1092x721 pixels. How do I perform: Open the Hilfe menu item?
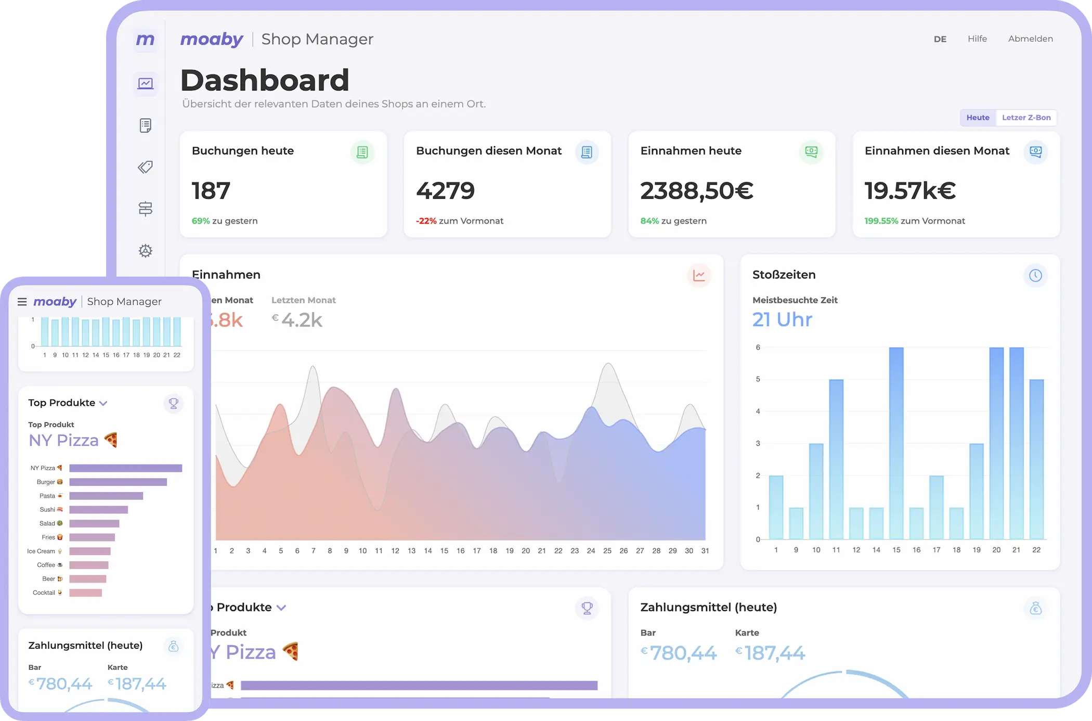(x=977, y=39)
